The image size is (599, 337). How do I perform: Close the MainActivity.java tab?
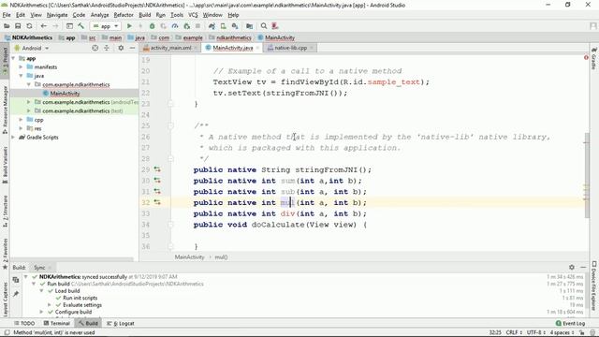click(257, 48)
